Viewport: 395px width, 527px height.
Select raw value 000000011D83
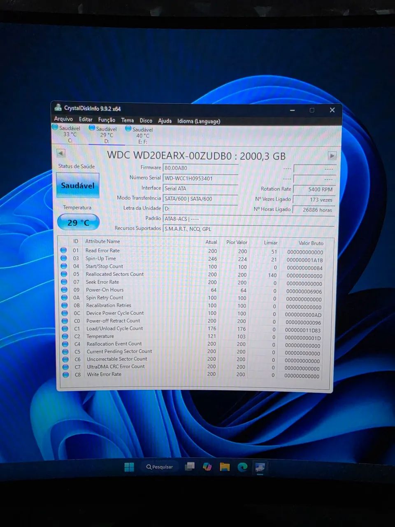tap(303, 330)
